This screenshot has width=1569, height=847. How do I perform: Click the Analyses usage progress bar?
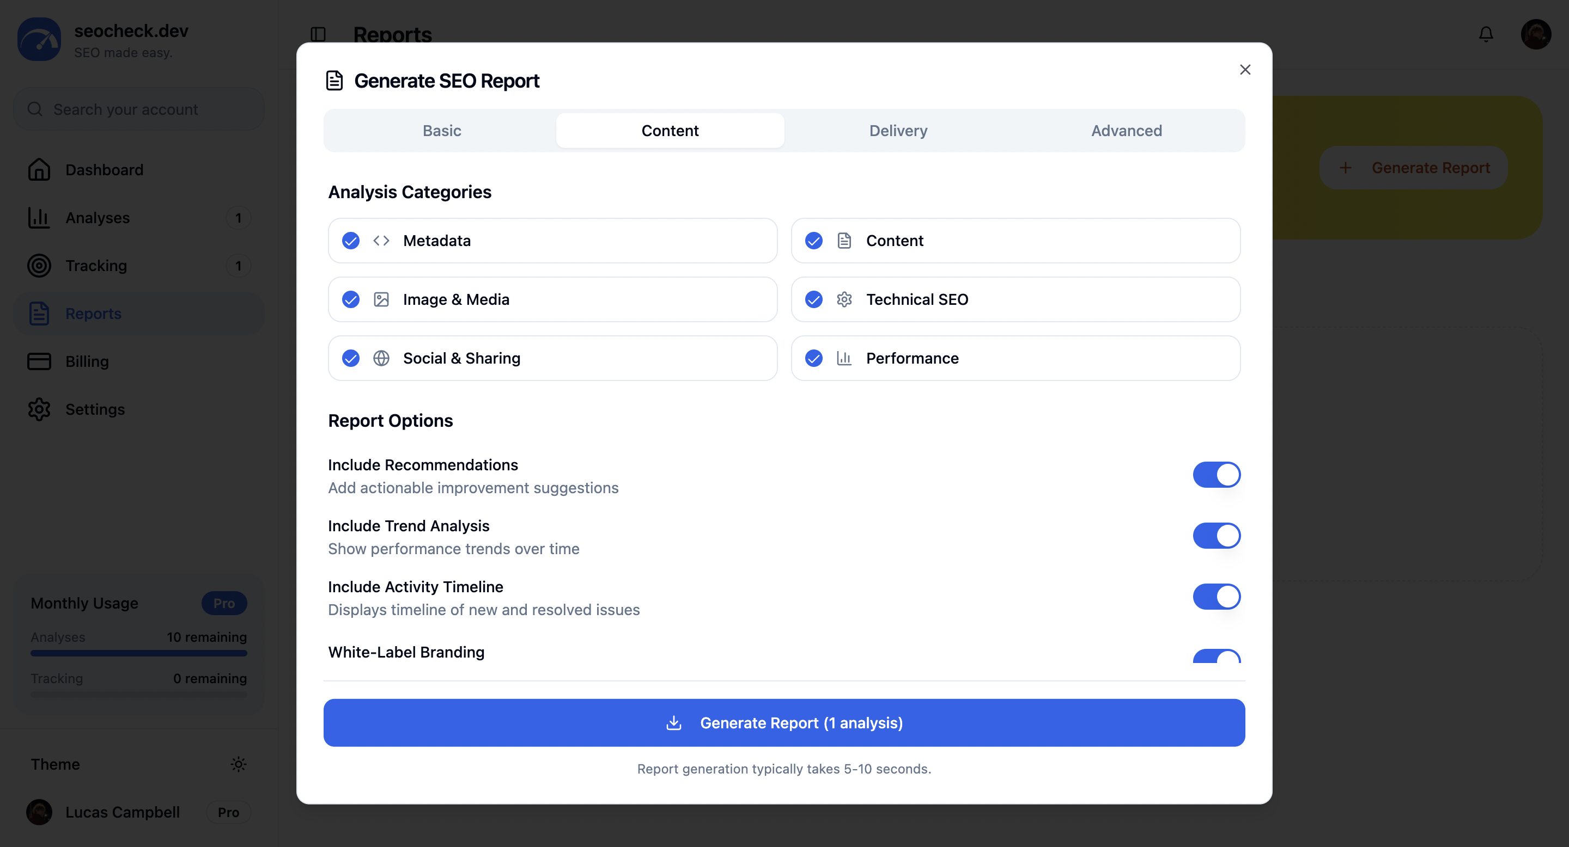[139, 654]
